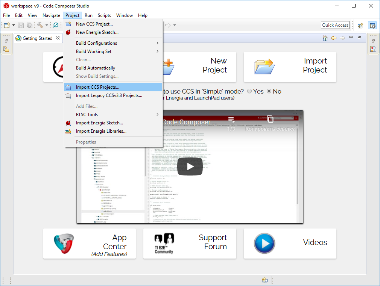Click the Save All toolbar icon

tap(29, 25)
